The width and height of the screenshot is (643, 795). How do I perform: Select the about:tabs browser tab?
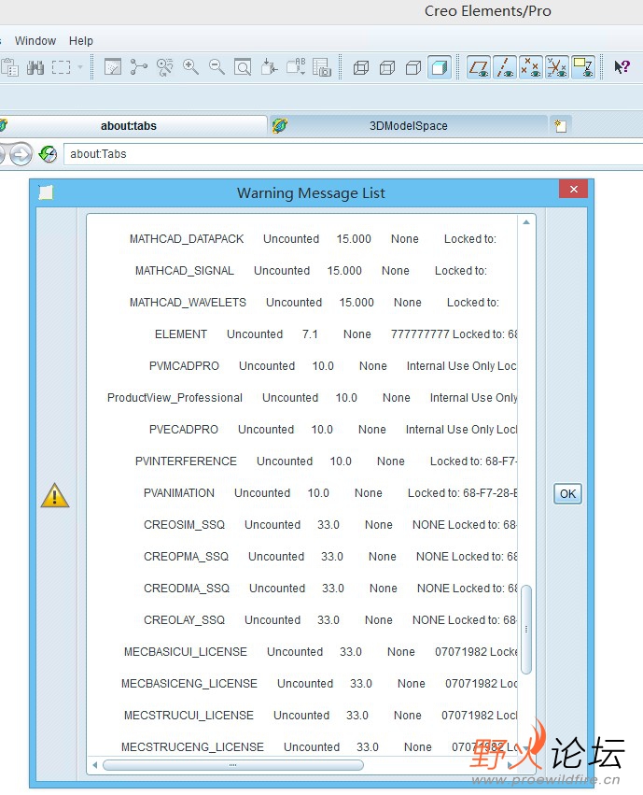click(133, 126)
